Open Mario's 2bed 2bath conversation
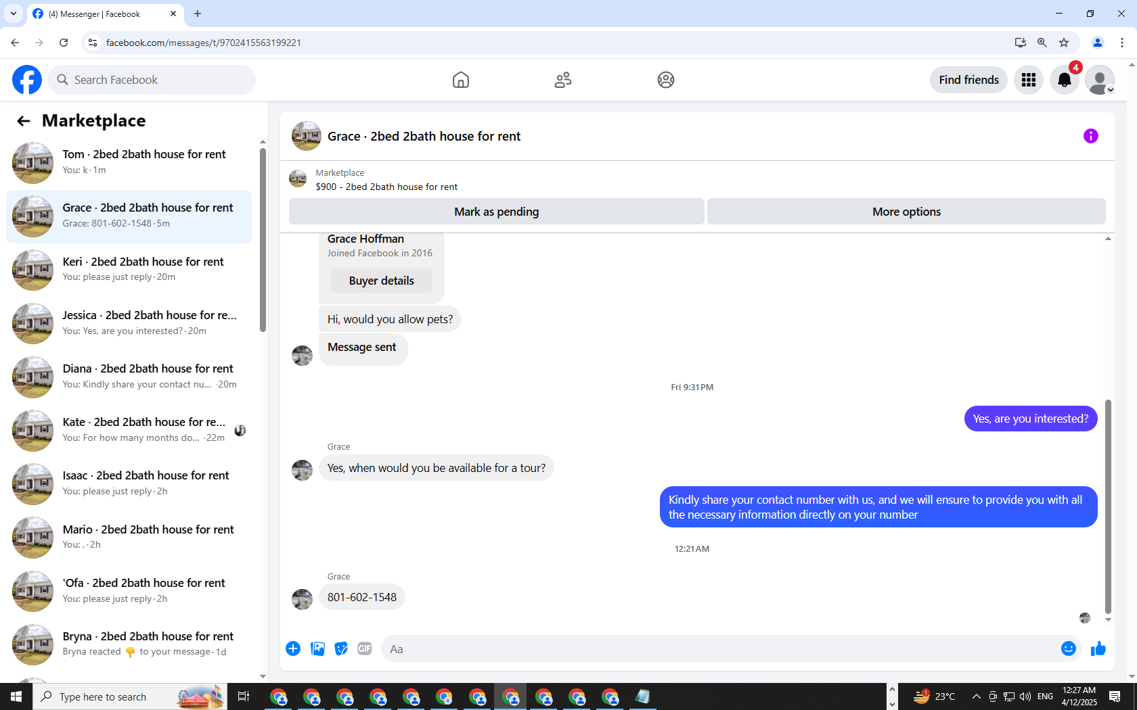The height and width of the screenshot is (710, 1137). (129, 538)
